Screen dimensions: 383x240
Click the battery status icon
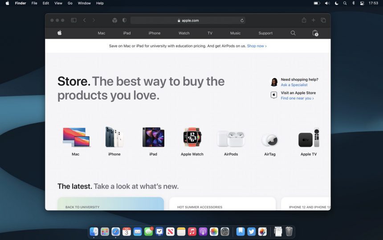click(317, 3)
